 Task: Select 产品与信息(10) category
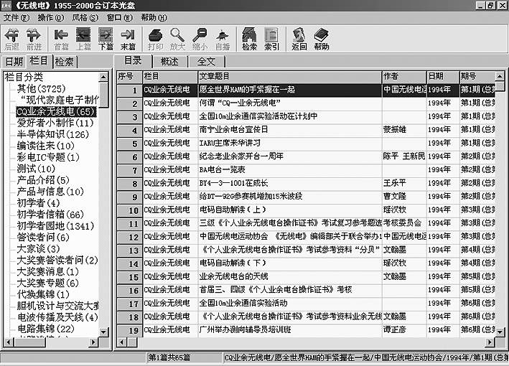pos(50,192)
